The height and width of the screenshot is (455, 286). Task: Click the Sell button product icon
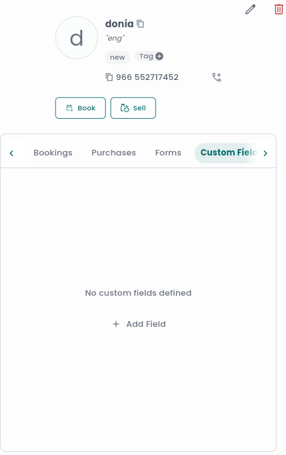(x=125, y=108)
